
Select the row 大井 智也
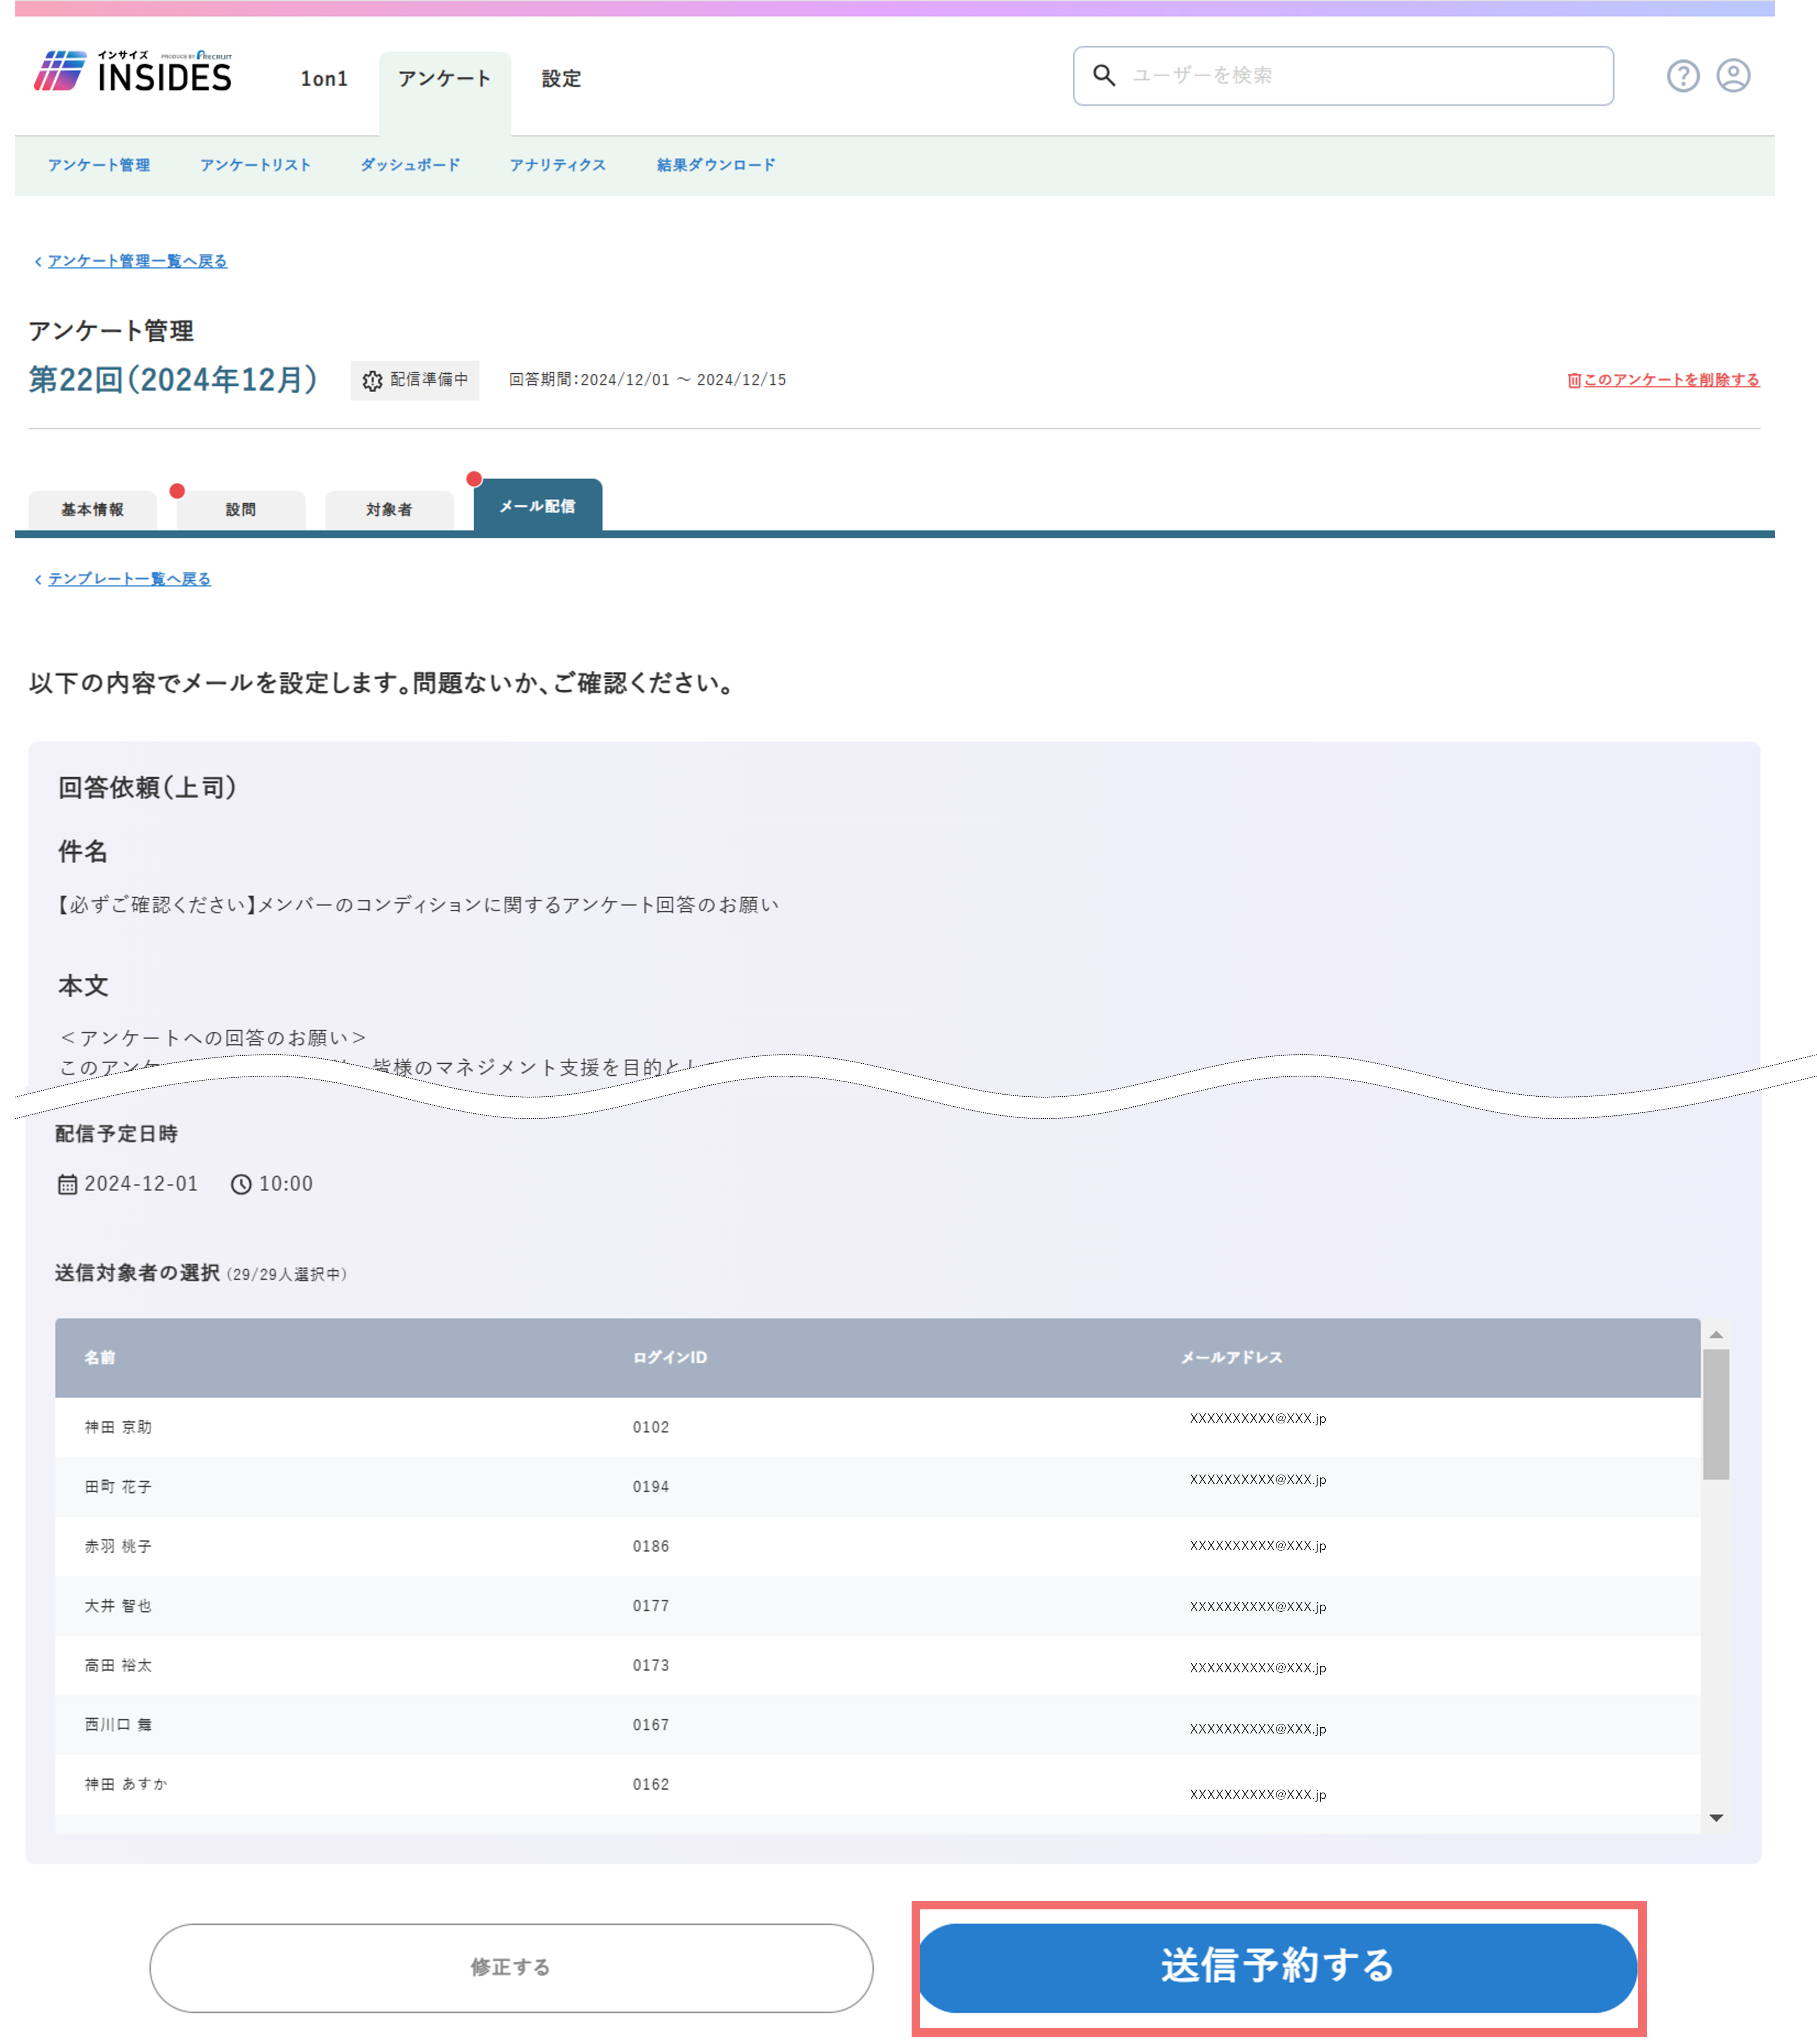(x=878, y=1606)
